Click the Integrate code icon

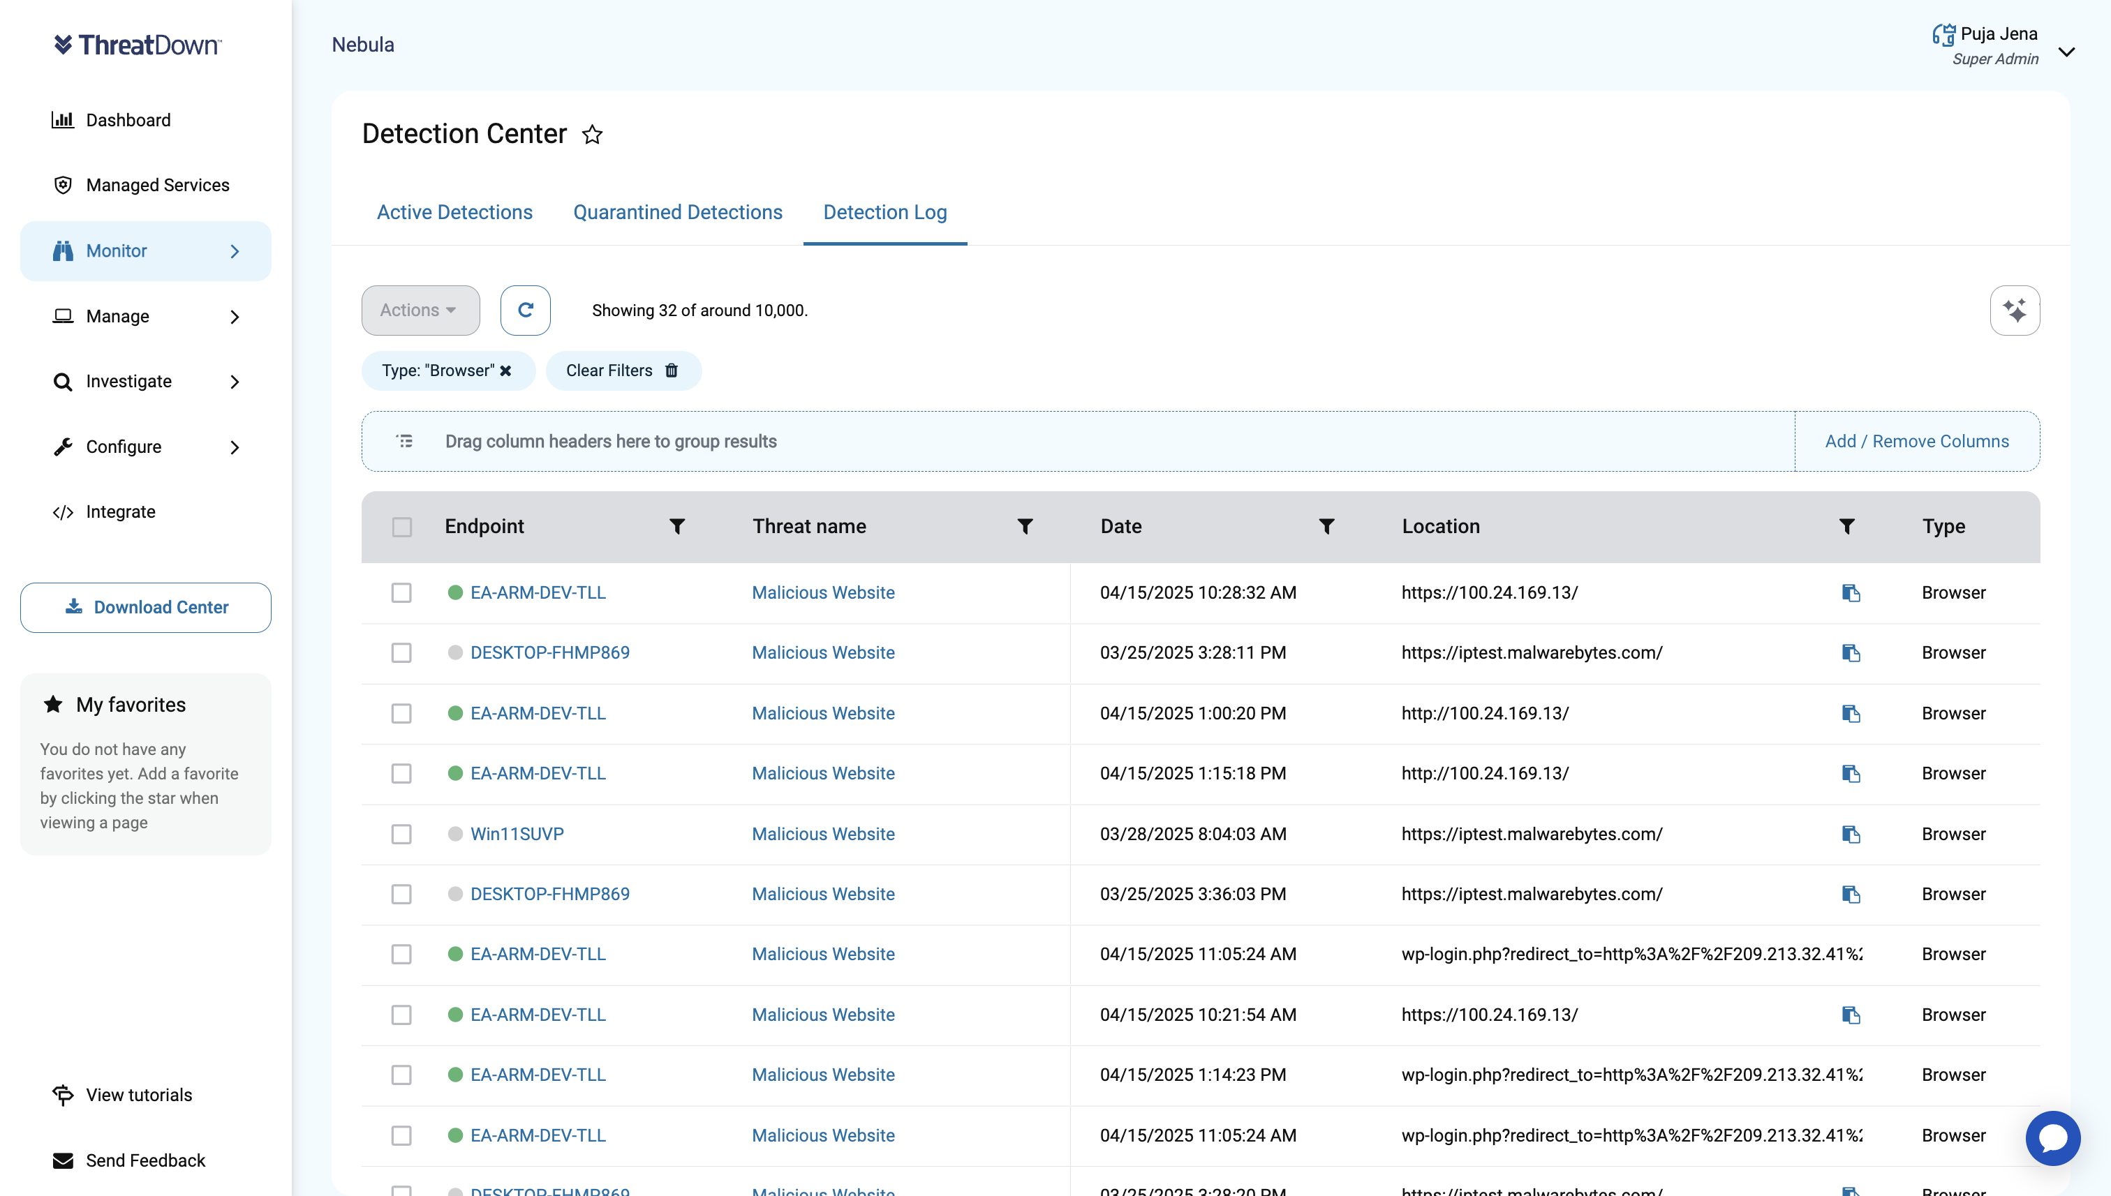click(62, 511)
